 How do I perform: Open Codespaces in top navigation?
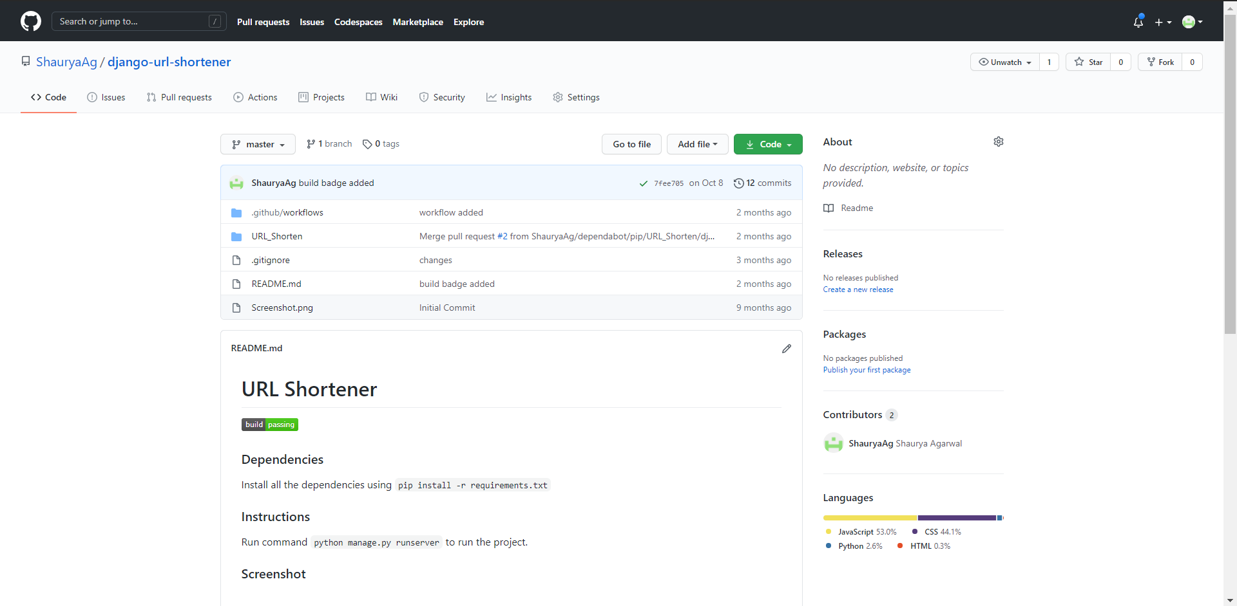pos(358,22)
